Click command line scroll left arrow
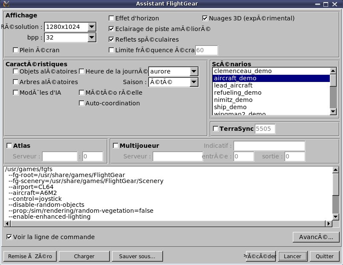This screenshot has height=265, width=343. tap(7, 223)
